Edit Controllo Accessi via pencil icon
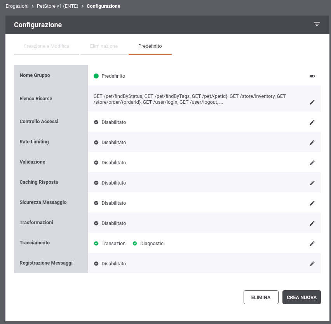Image resolution: width=331 pixels, height=324 pixels. [312, 122]
